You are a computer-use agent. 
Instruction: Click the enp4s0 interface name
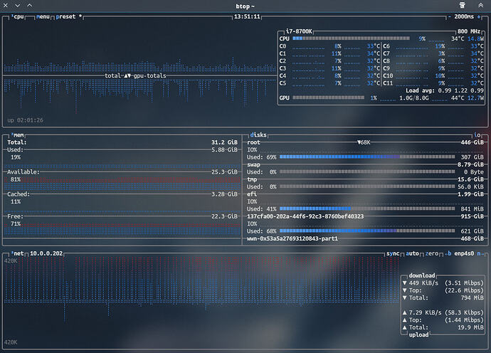[463, 253]
